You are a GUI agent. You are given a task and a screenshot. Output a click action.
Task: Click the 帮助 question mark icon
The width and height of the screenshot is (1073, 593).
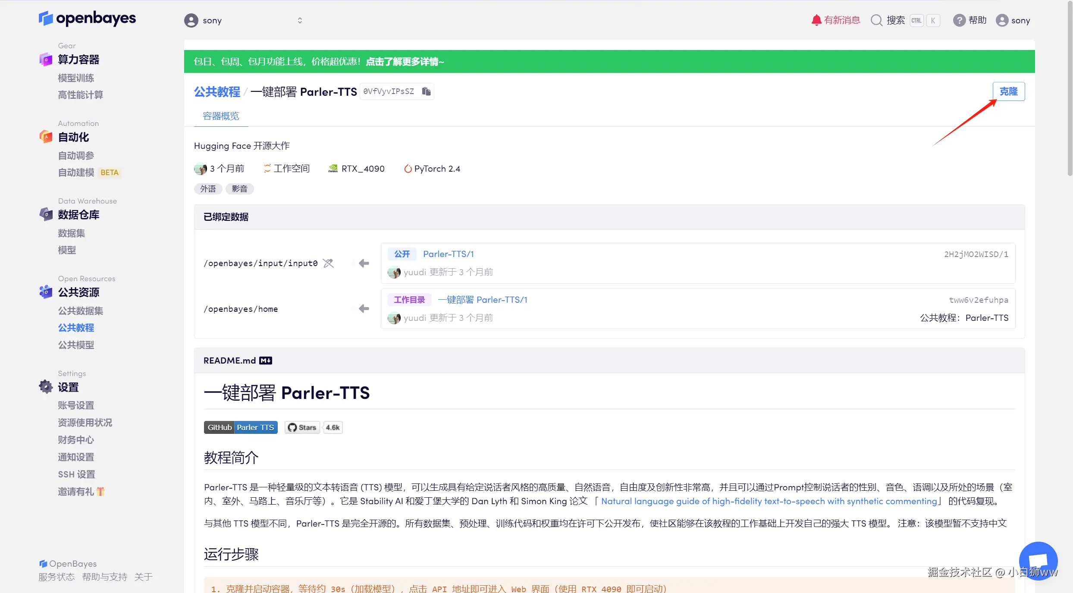[x=959, y=20]
